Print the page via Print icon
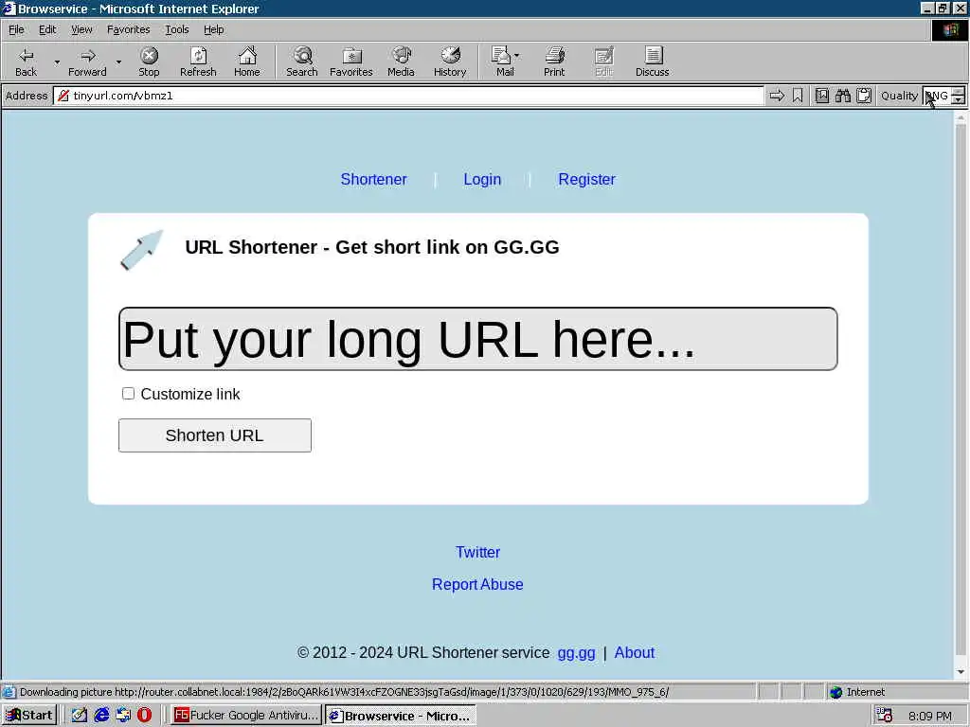The image size is (970, 727). pyautogui.click(x=554, y=62)
